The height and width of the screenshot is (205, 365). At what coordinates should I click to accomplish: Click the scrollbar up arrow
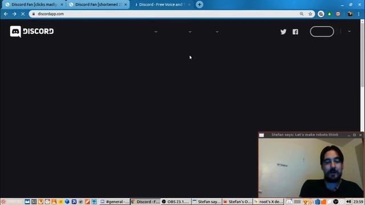tap(363, 21)
